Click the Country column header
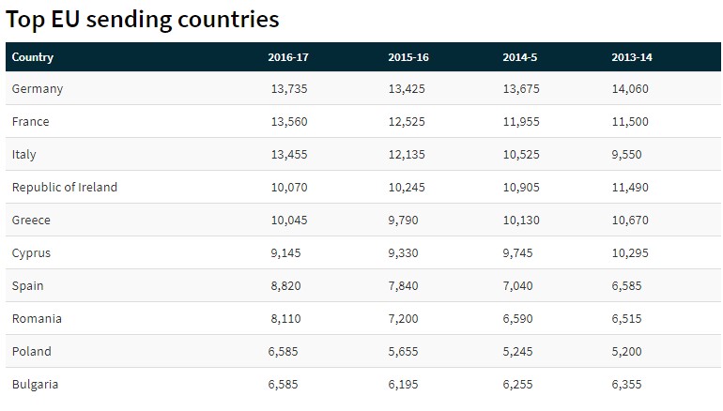The height and width of the screenshot is (411, 723). tap(33, 57)
